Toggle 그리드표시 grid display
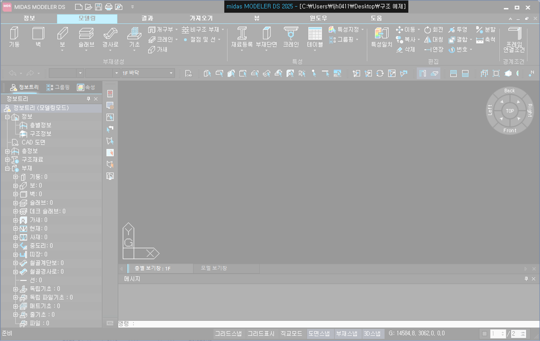540x341 pixels. [x=261, y=333]
